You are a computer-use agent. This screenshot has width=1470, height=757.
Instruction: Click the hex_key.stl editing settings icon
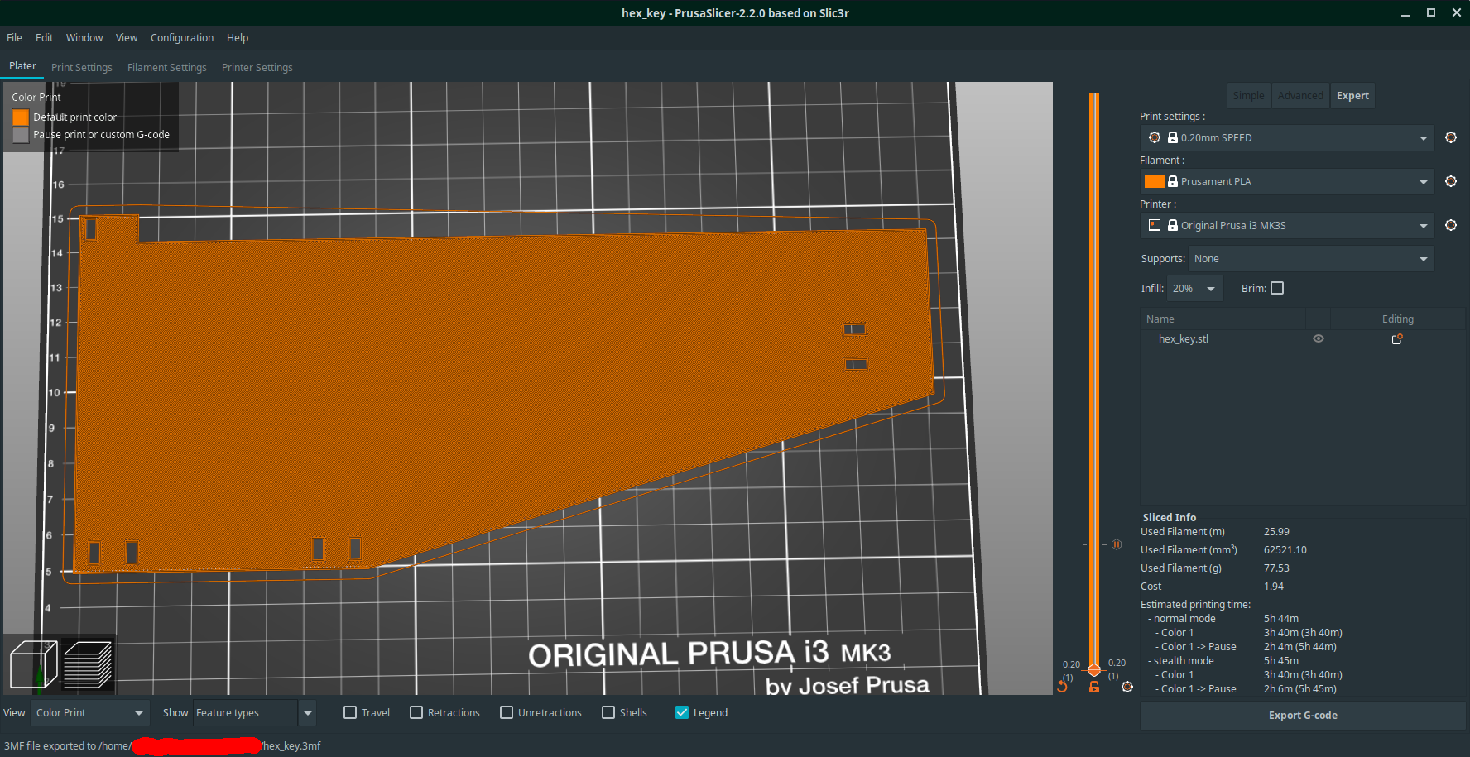[x=1397, y=339]
